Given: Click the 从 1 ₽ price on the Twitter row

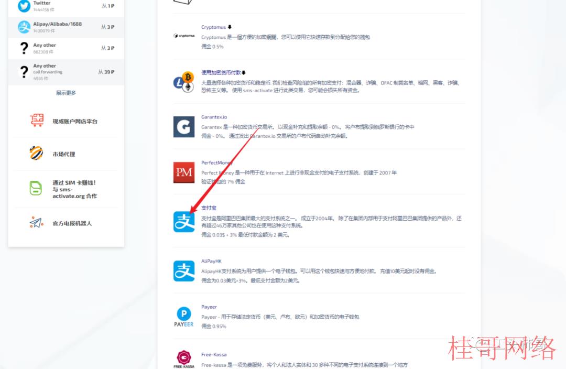Looking at the screenshot, I should point(107,6).
